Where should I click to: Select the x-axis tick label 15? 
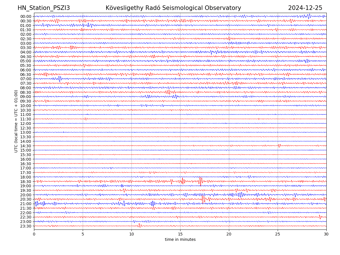click(x=180, y=234)
